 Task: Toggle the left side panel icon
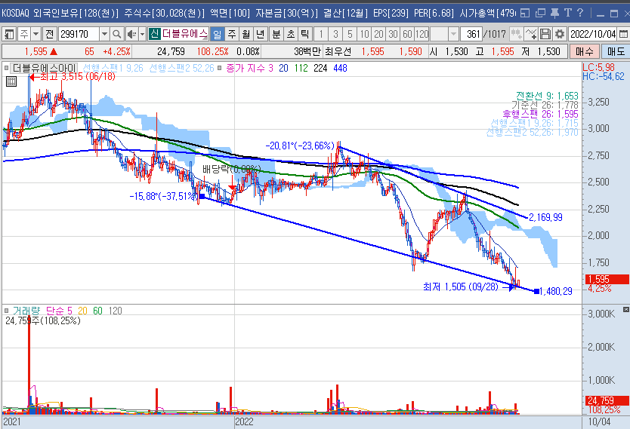[x=9, y=34]
